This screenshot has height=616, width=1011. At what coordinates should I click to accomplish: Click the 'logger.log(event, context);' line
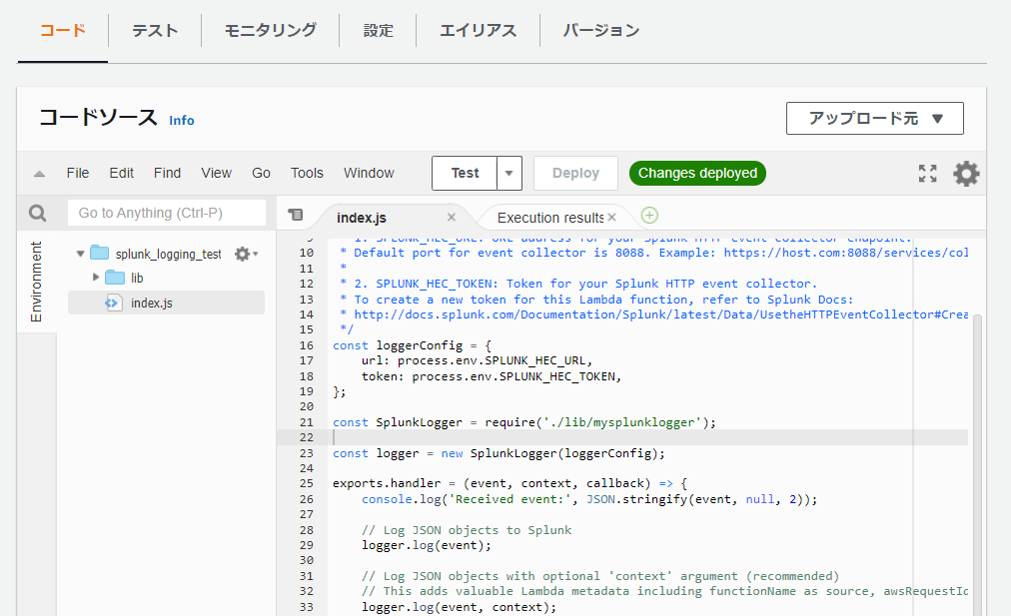coord(459,607)
